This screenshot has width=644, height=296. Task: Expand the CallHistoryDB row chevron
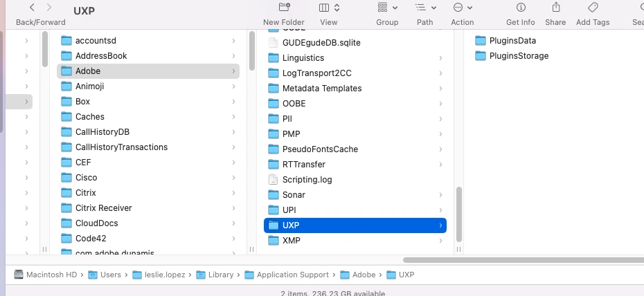[233, 132]
